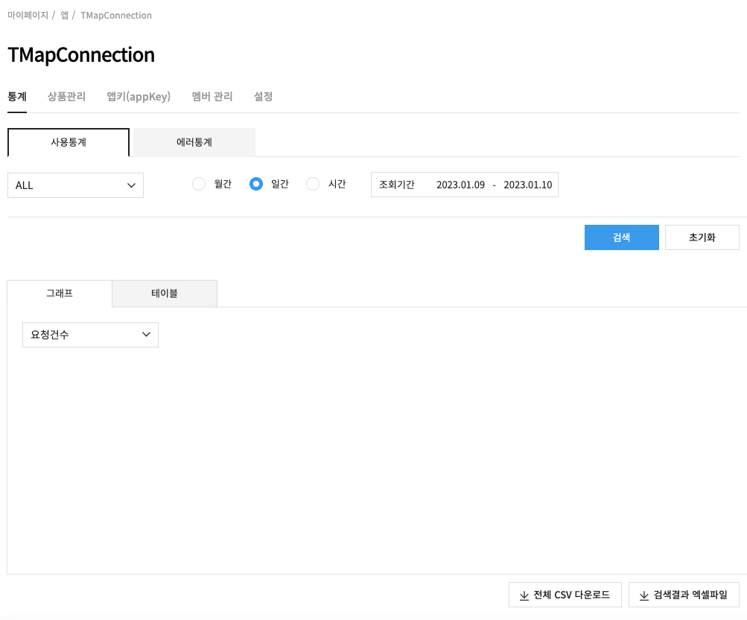Open the 앱 breadcrumb link
Viewport: 747px width, 620px height.
click(64, 15)
